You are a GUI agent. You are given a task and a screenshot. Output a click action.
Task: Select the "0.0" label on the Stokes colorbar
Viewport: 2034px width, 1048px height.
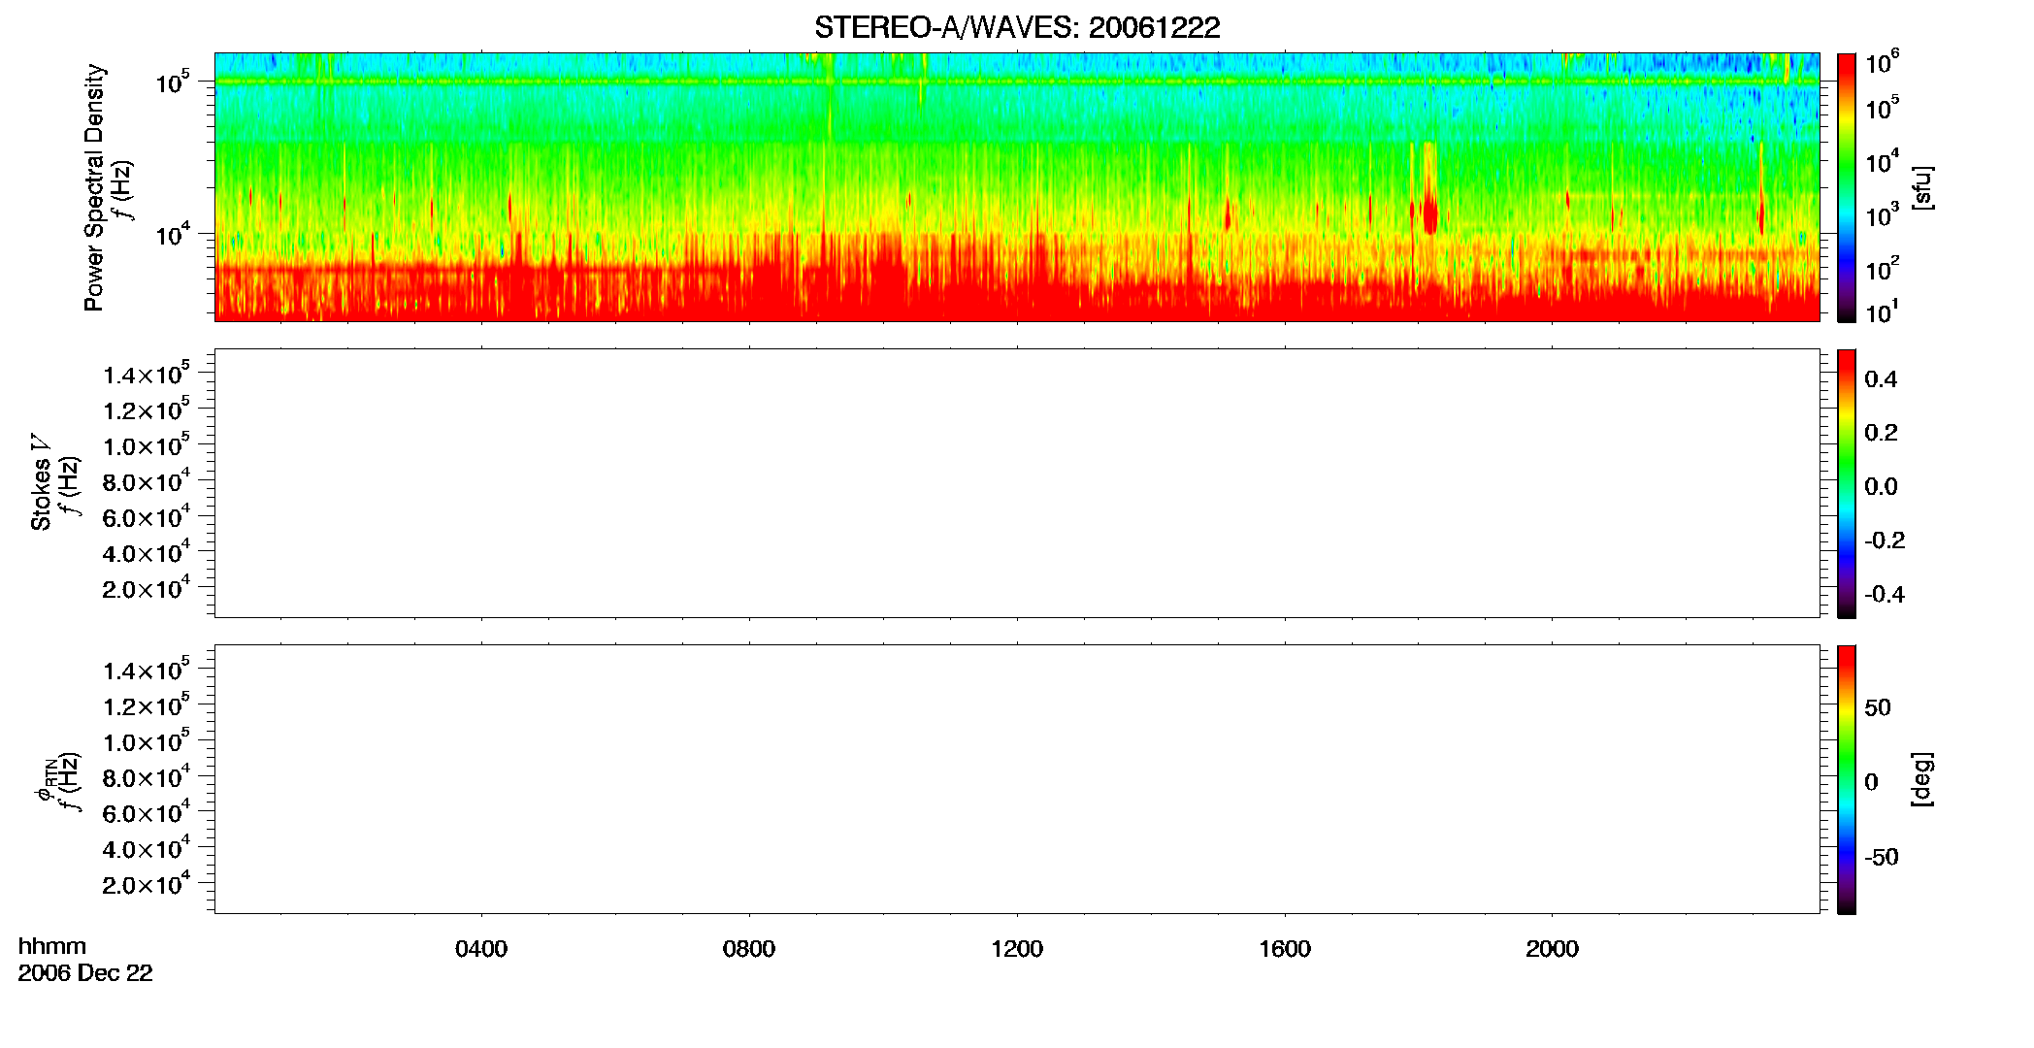1881,486
